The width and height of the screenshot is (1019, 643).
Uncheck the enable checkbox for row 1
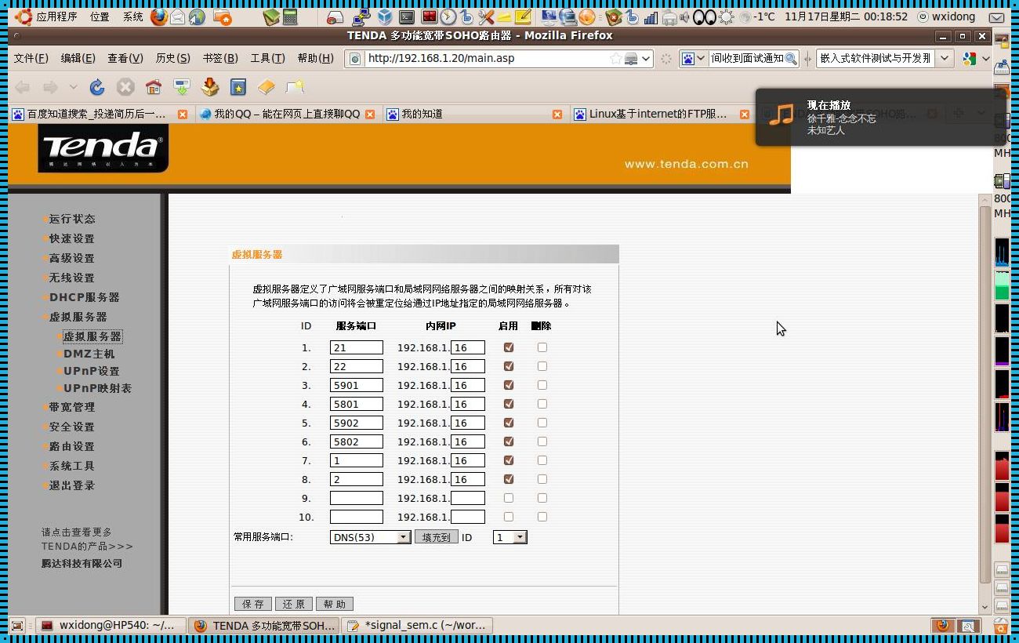point(509,347)
